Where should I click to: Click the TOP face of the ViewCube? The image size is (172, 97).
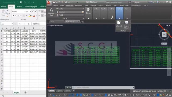tap(164, 34)
